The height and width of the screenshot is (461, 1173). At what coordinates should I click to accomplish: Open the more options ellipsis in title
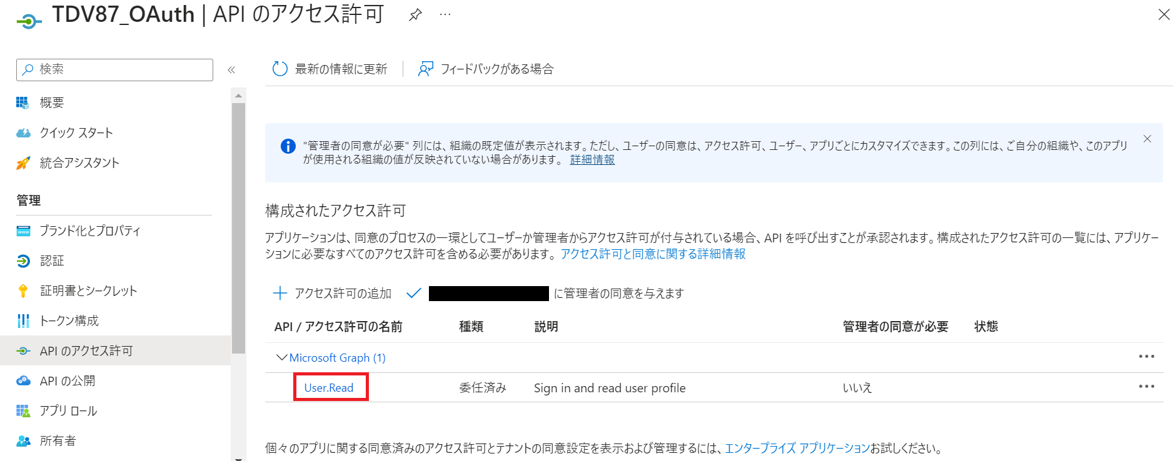[445, 15]
